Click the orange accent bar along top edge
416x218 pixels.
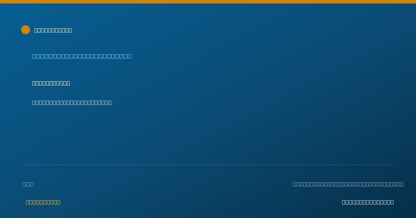click(208, 2)
